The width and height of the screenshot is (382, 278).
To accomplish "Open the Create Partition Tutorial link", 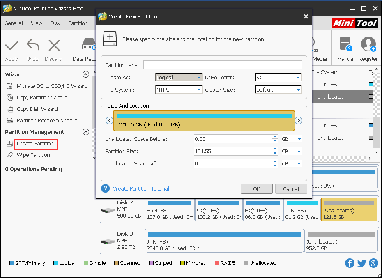I will click(x=141, y=188).
